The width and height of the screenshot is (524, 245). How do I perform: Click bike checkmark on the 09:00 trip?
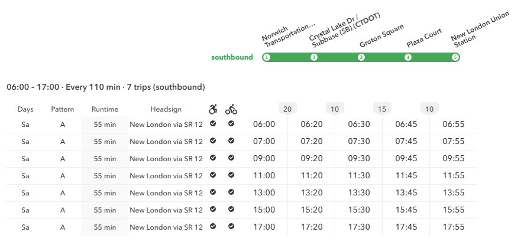[x=231, y=158]
